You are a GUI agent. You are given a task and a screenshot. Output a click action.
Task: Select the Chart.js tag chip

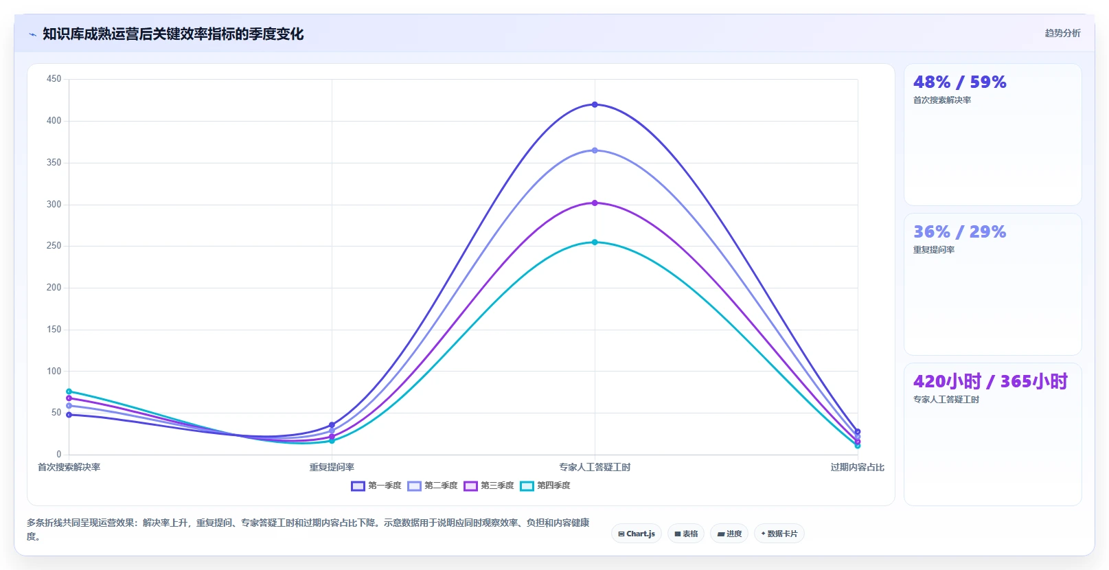click(637, 534)
